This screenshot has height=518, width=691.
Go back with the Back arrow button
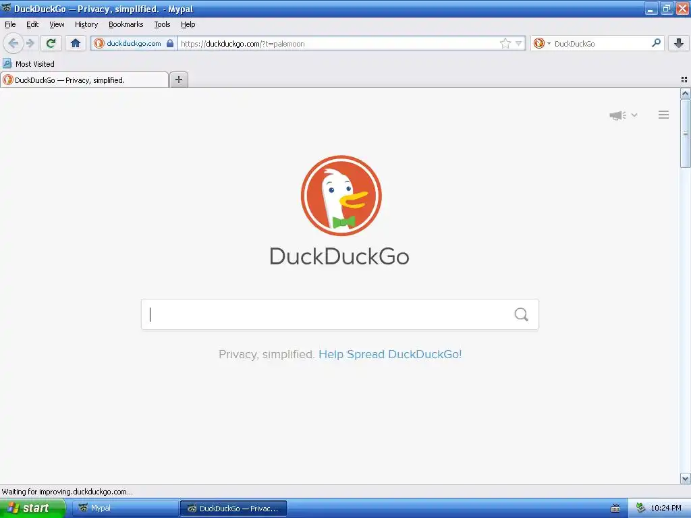[x=13, y=43]
